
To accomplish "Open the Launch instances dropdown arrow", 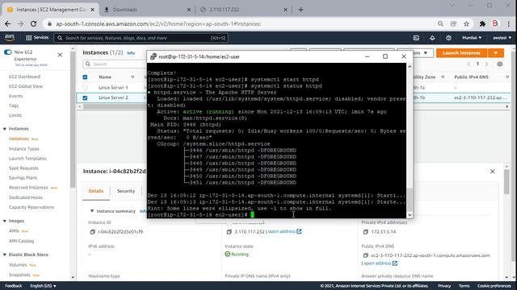I will pyautogui.click(x=495, y=53).
